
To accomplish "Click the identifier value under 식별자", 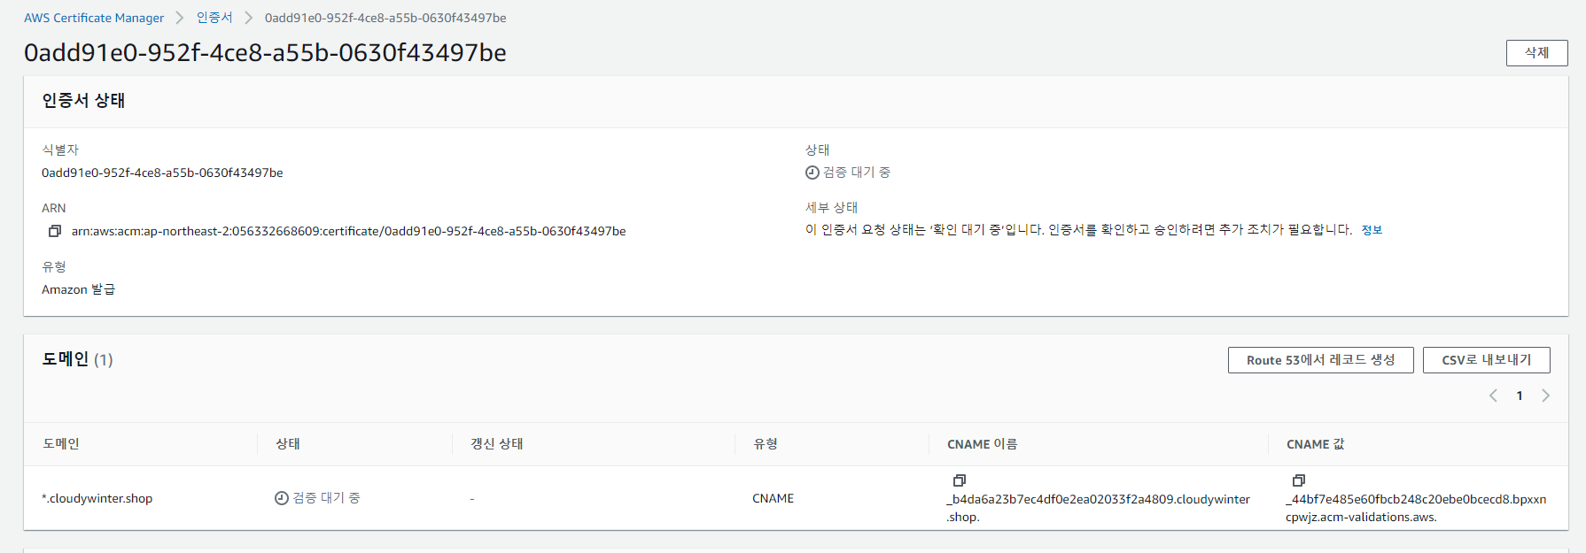I will tap(162, 173).
